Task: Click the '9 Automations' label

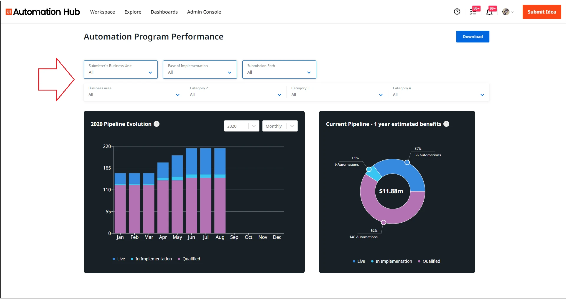Action: pos(347,165)
